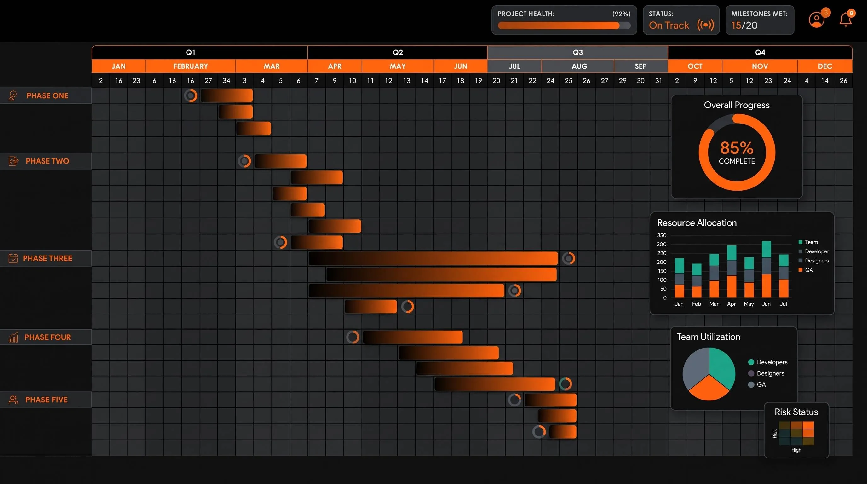Open the notifications bell icon
The height and width of the screenshot is (484, 867).
pos(846,20)
